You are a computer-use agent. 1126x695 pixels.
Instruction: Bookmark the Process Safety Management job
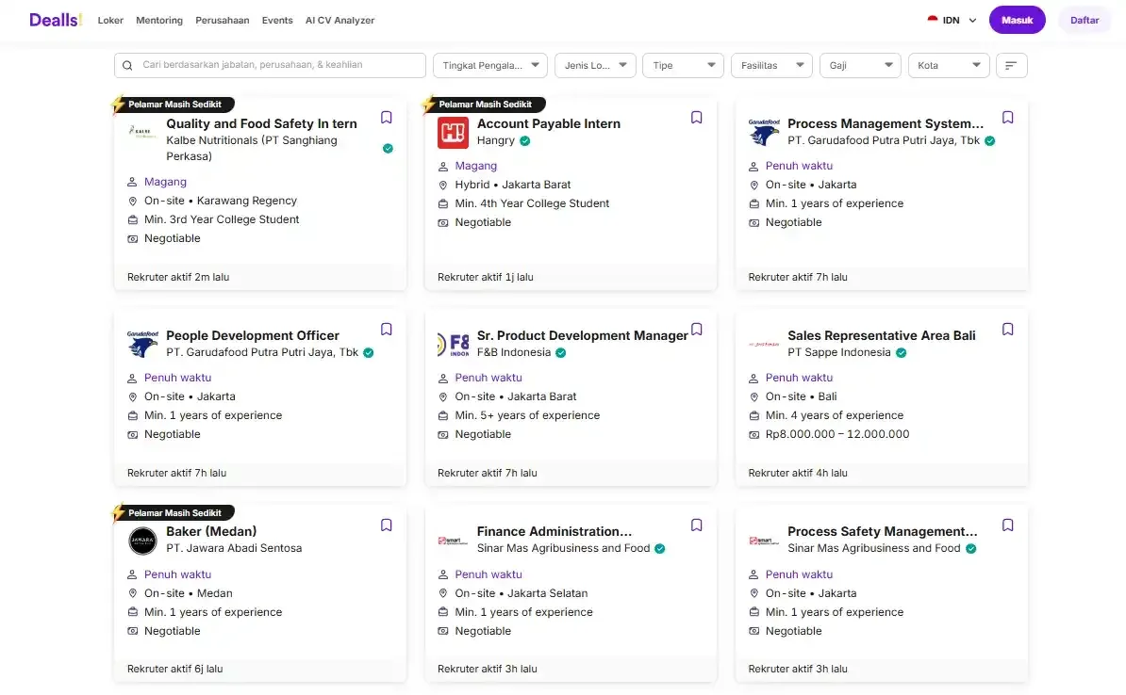click(x=1007, y=525)
